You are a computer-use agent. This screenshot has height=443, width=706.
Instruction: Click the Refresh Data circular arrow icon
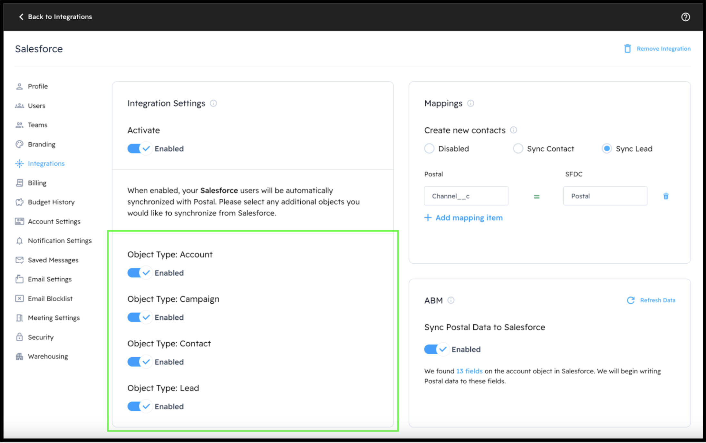tap(631, 300)
